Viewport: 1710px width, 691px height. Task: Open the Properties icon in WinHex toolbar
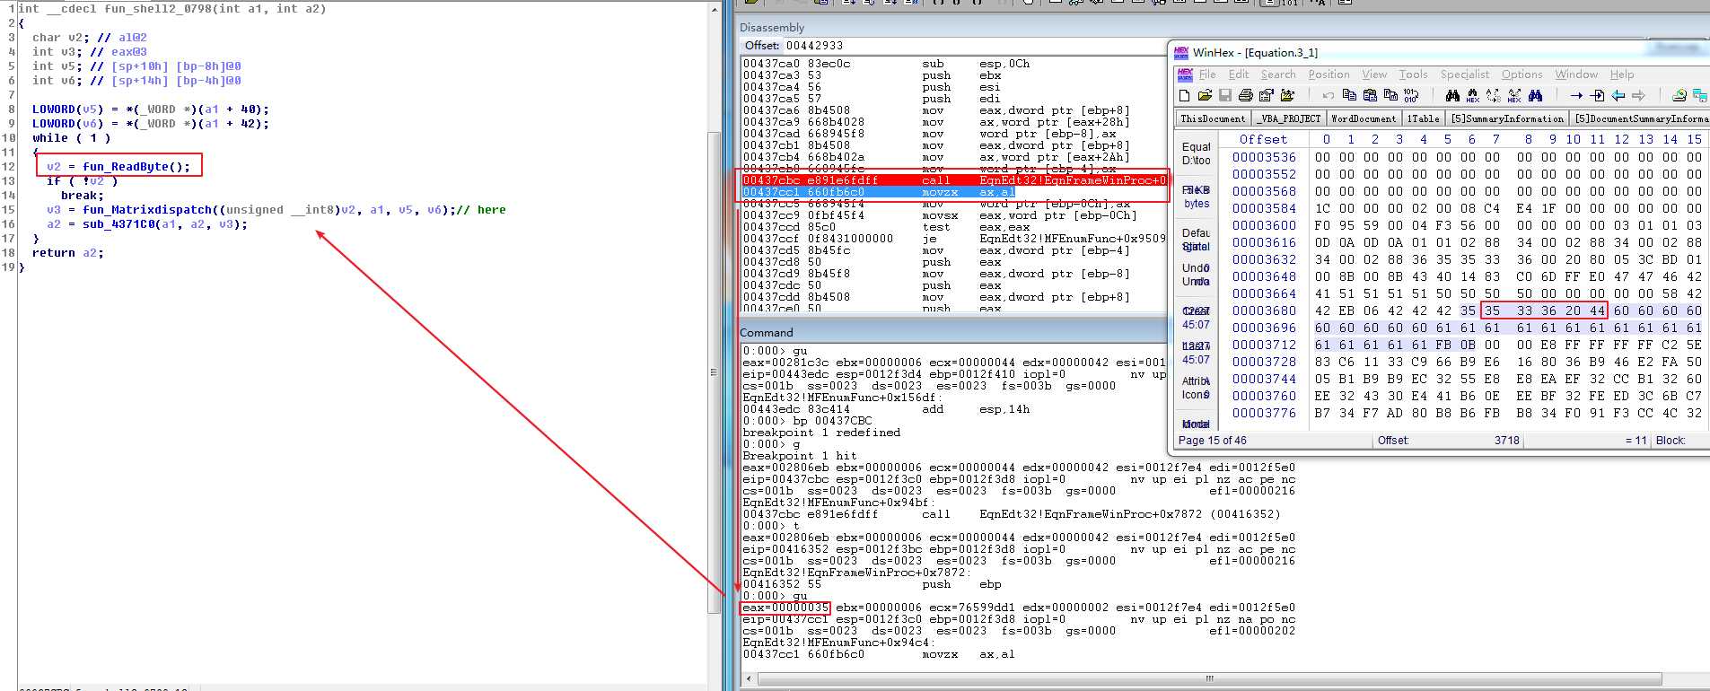click(1267, 95)
